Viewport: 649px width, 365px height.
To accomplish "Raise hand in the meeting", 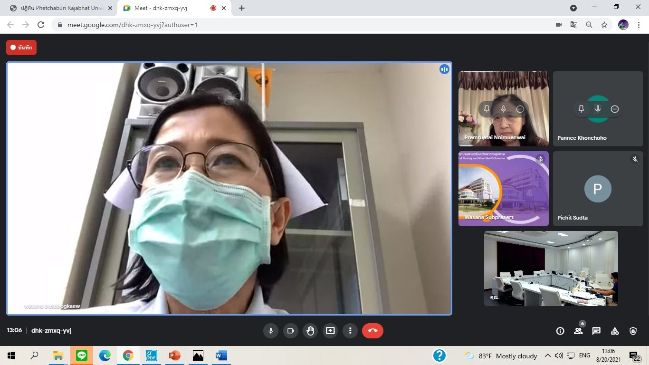I will coord(310,331).
